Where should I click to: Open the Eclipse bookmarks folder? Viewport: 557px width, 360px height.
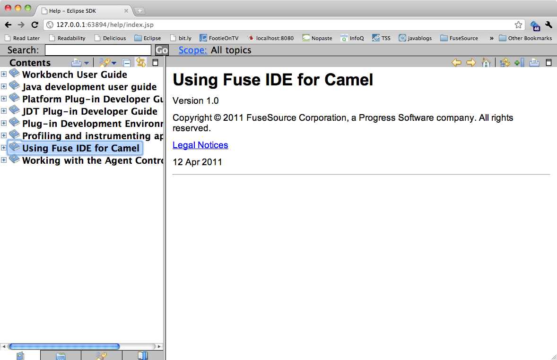pos(148,38)
